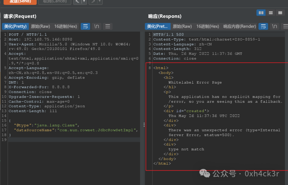Toggle word wrap in the request panel
Viewport: 288px width, 185px height.
[x=85, y=26]
